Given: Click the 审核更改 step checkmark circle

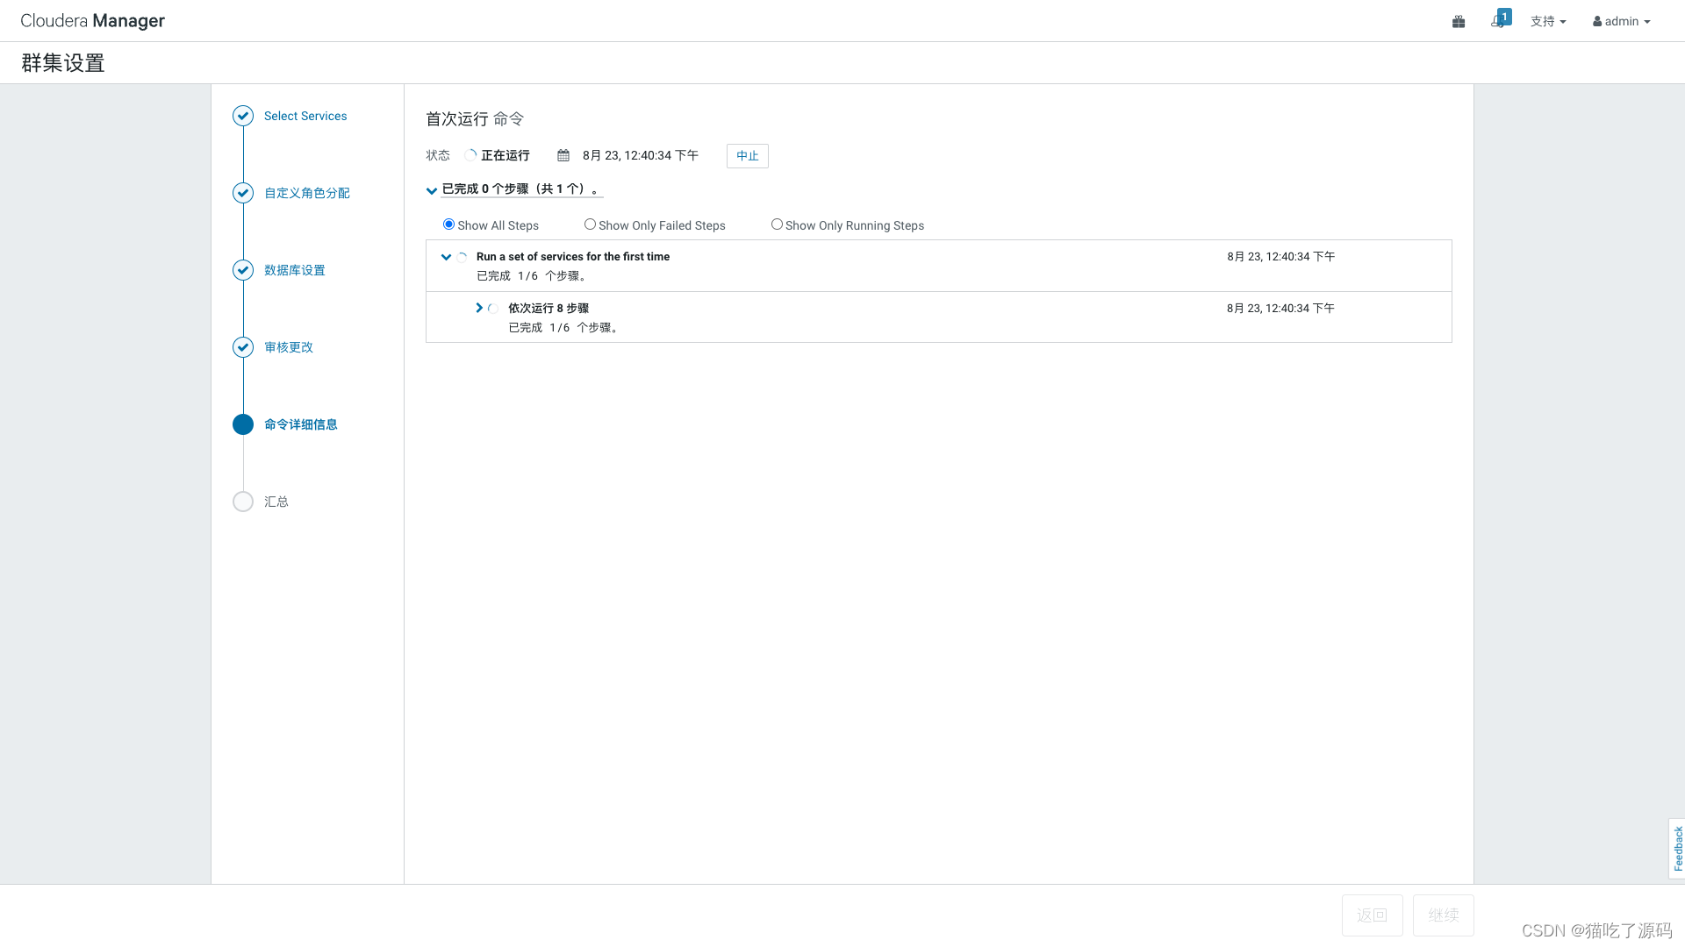Looking at the screenshot, I should coord(243,347).
